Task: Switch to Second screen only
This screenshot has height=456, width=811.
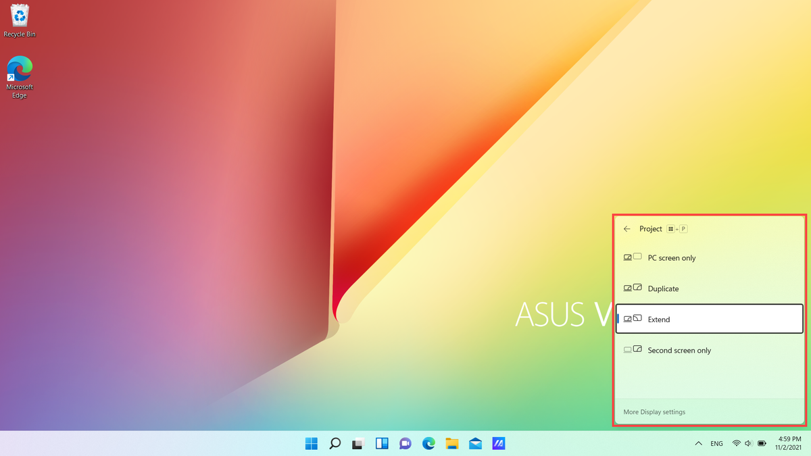Action: click(710, 350)
